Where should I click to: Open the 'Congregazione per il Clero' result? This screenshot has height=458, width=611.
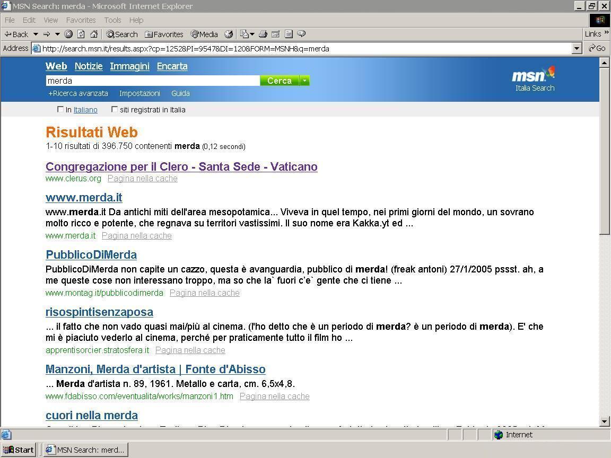[x=181, y=166]
